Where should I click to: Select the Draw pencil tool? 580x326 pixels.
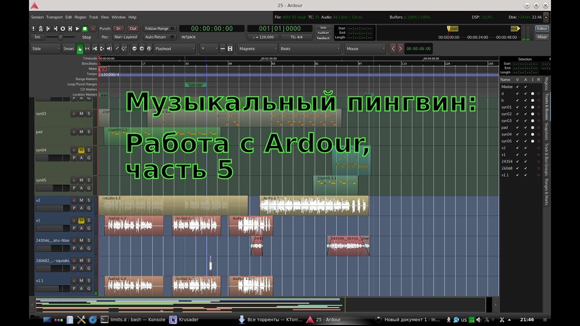pos(116,48)
